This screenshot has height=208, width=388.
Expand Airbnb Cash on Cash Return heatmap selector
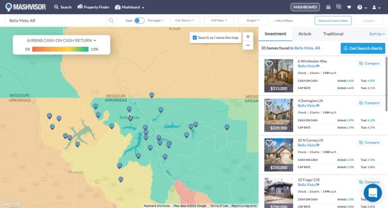pos(62,40)
